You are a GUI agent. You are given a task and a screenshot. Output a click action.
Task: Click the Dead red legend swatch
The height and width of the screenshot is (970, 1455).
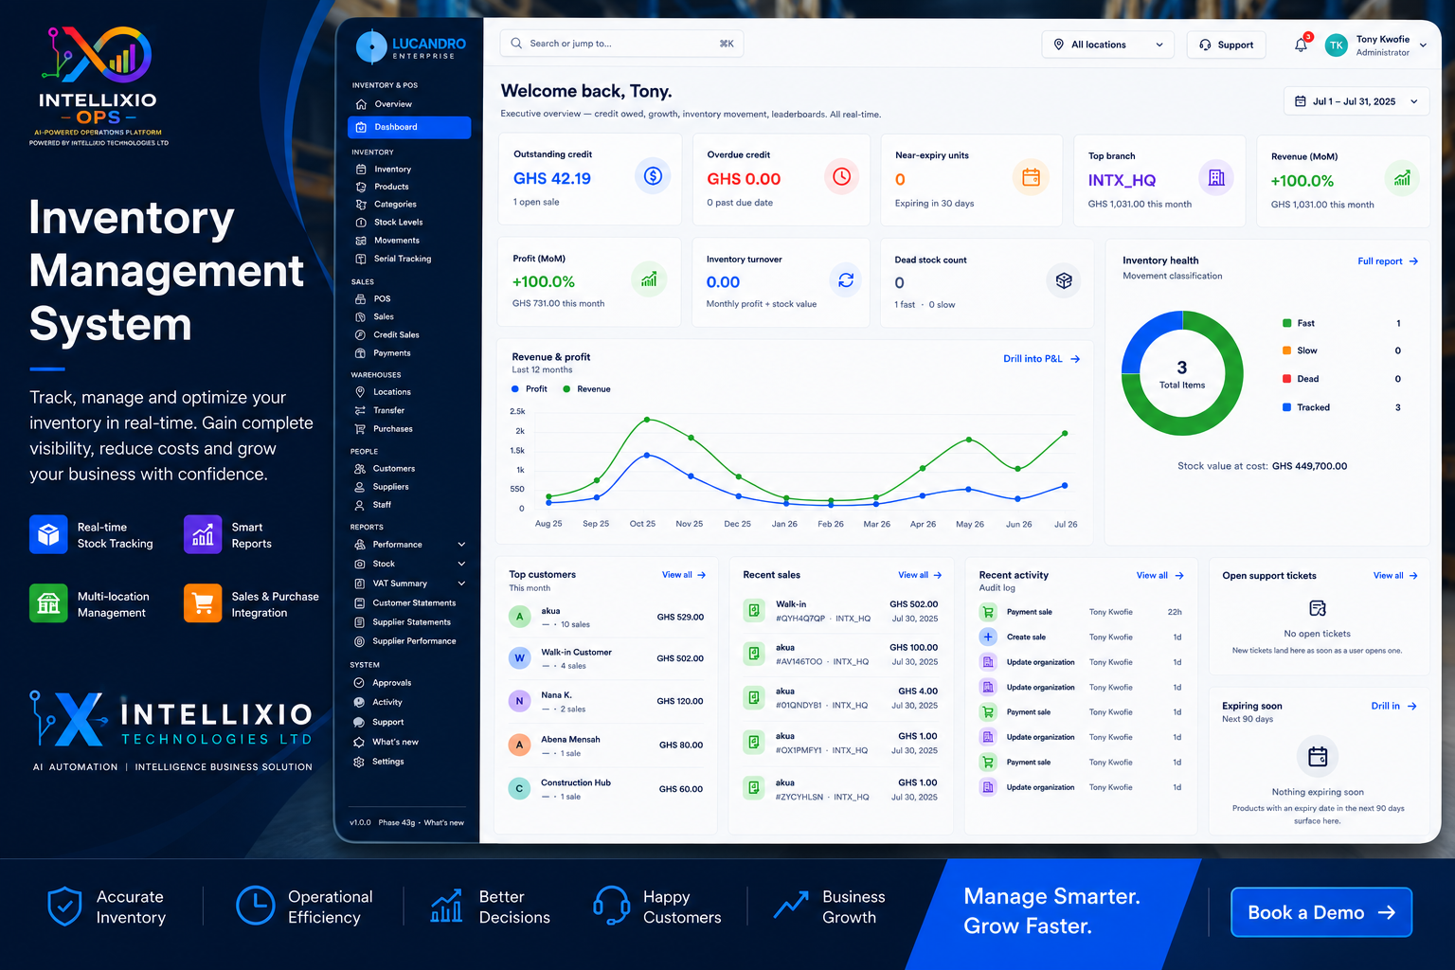click(x=1286, y=379)
